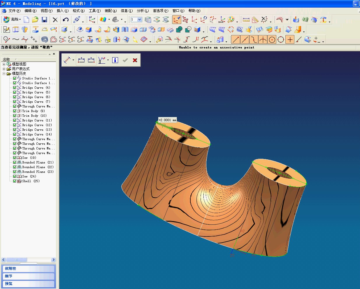
Task: Undo the last action
Action: tap(66, 20)
